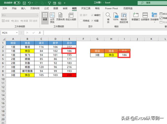This screenshot has width=167, height=124.
Task: Click the Save icon in quick access toolbar
Action: (x=24, y=3)
